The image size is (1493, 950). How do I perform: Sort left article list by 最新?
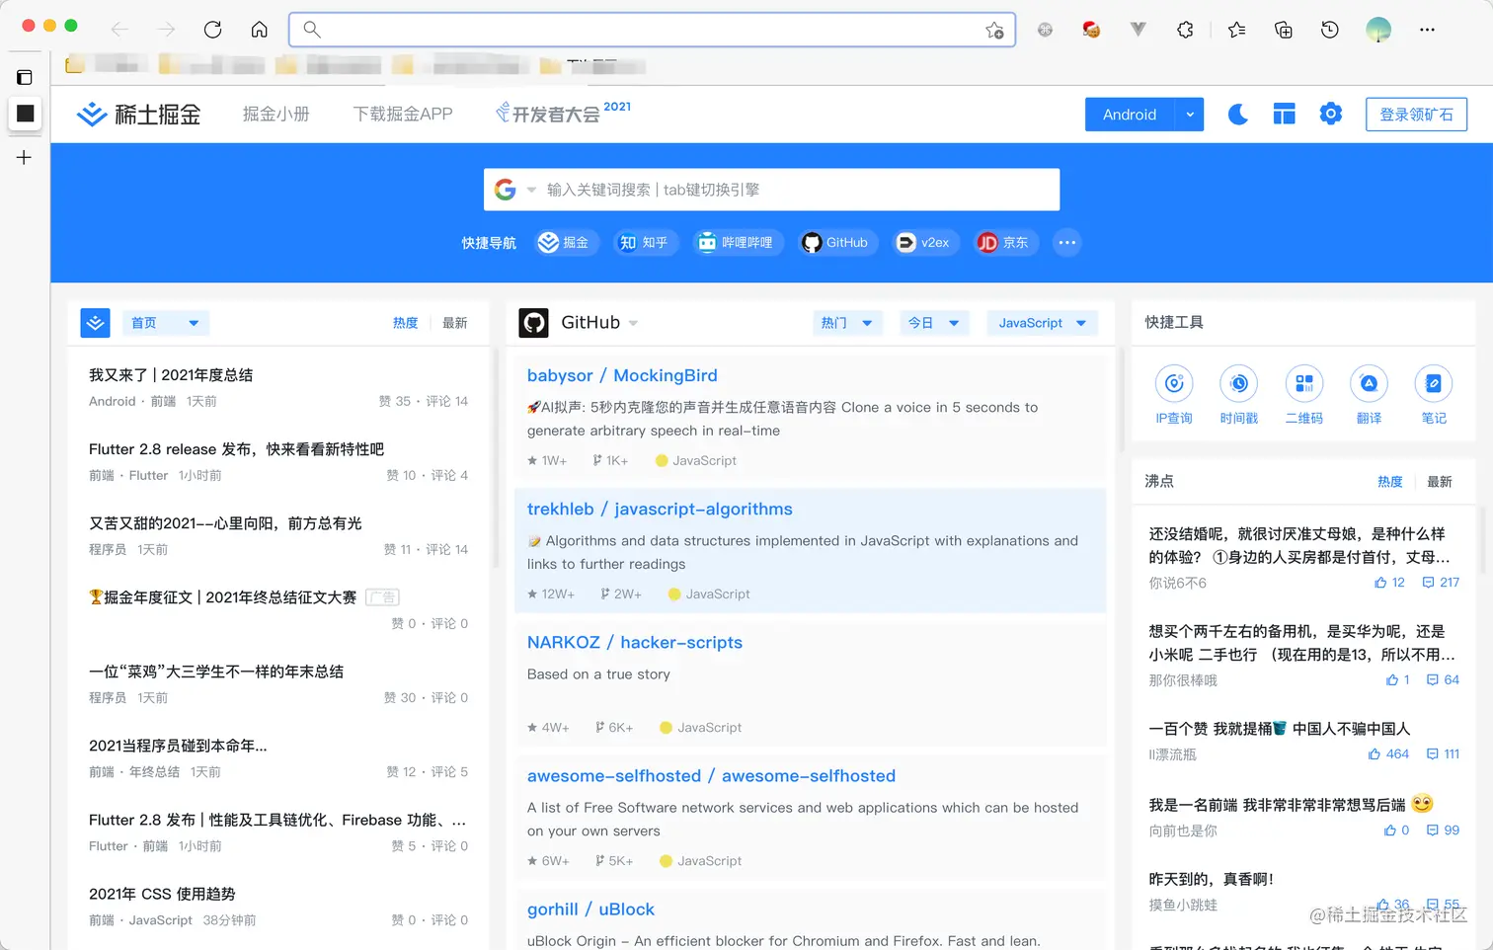[x=455, y=323]
